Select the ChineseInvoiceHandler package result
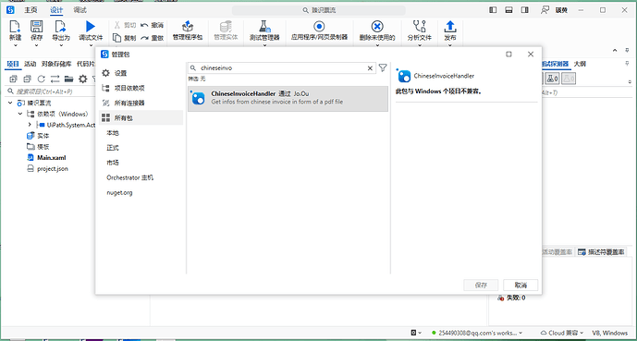 point(288,98)
